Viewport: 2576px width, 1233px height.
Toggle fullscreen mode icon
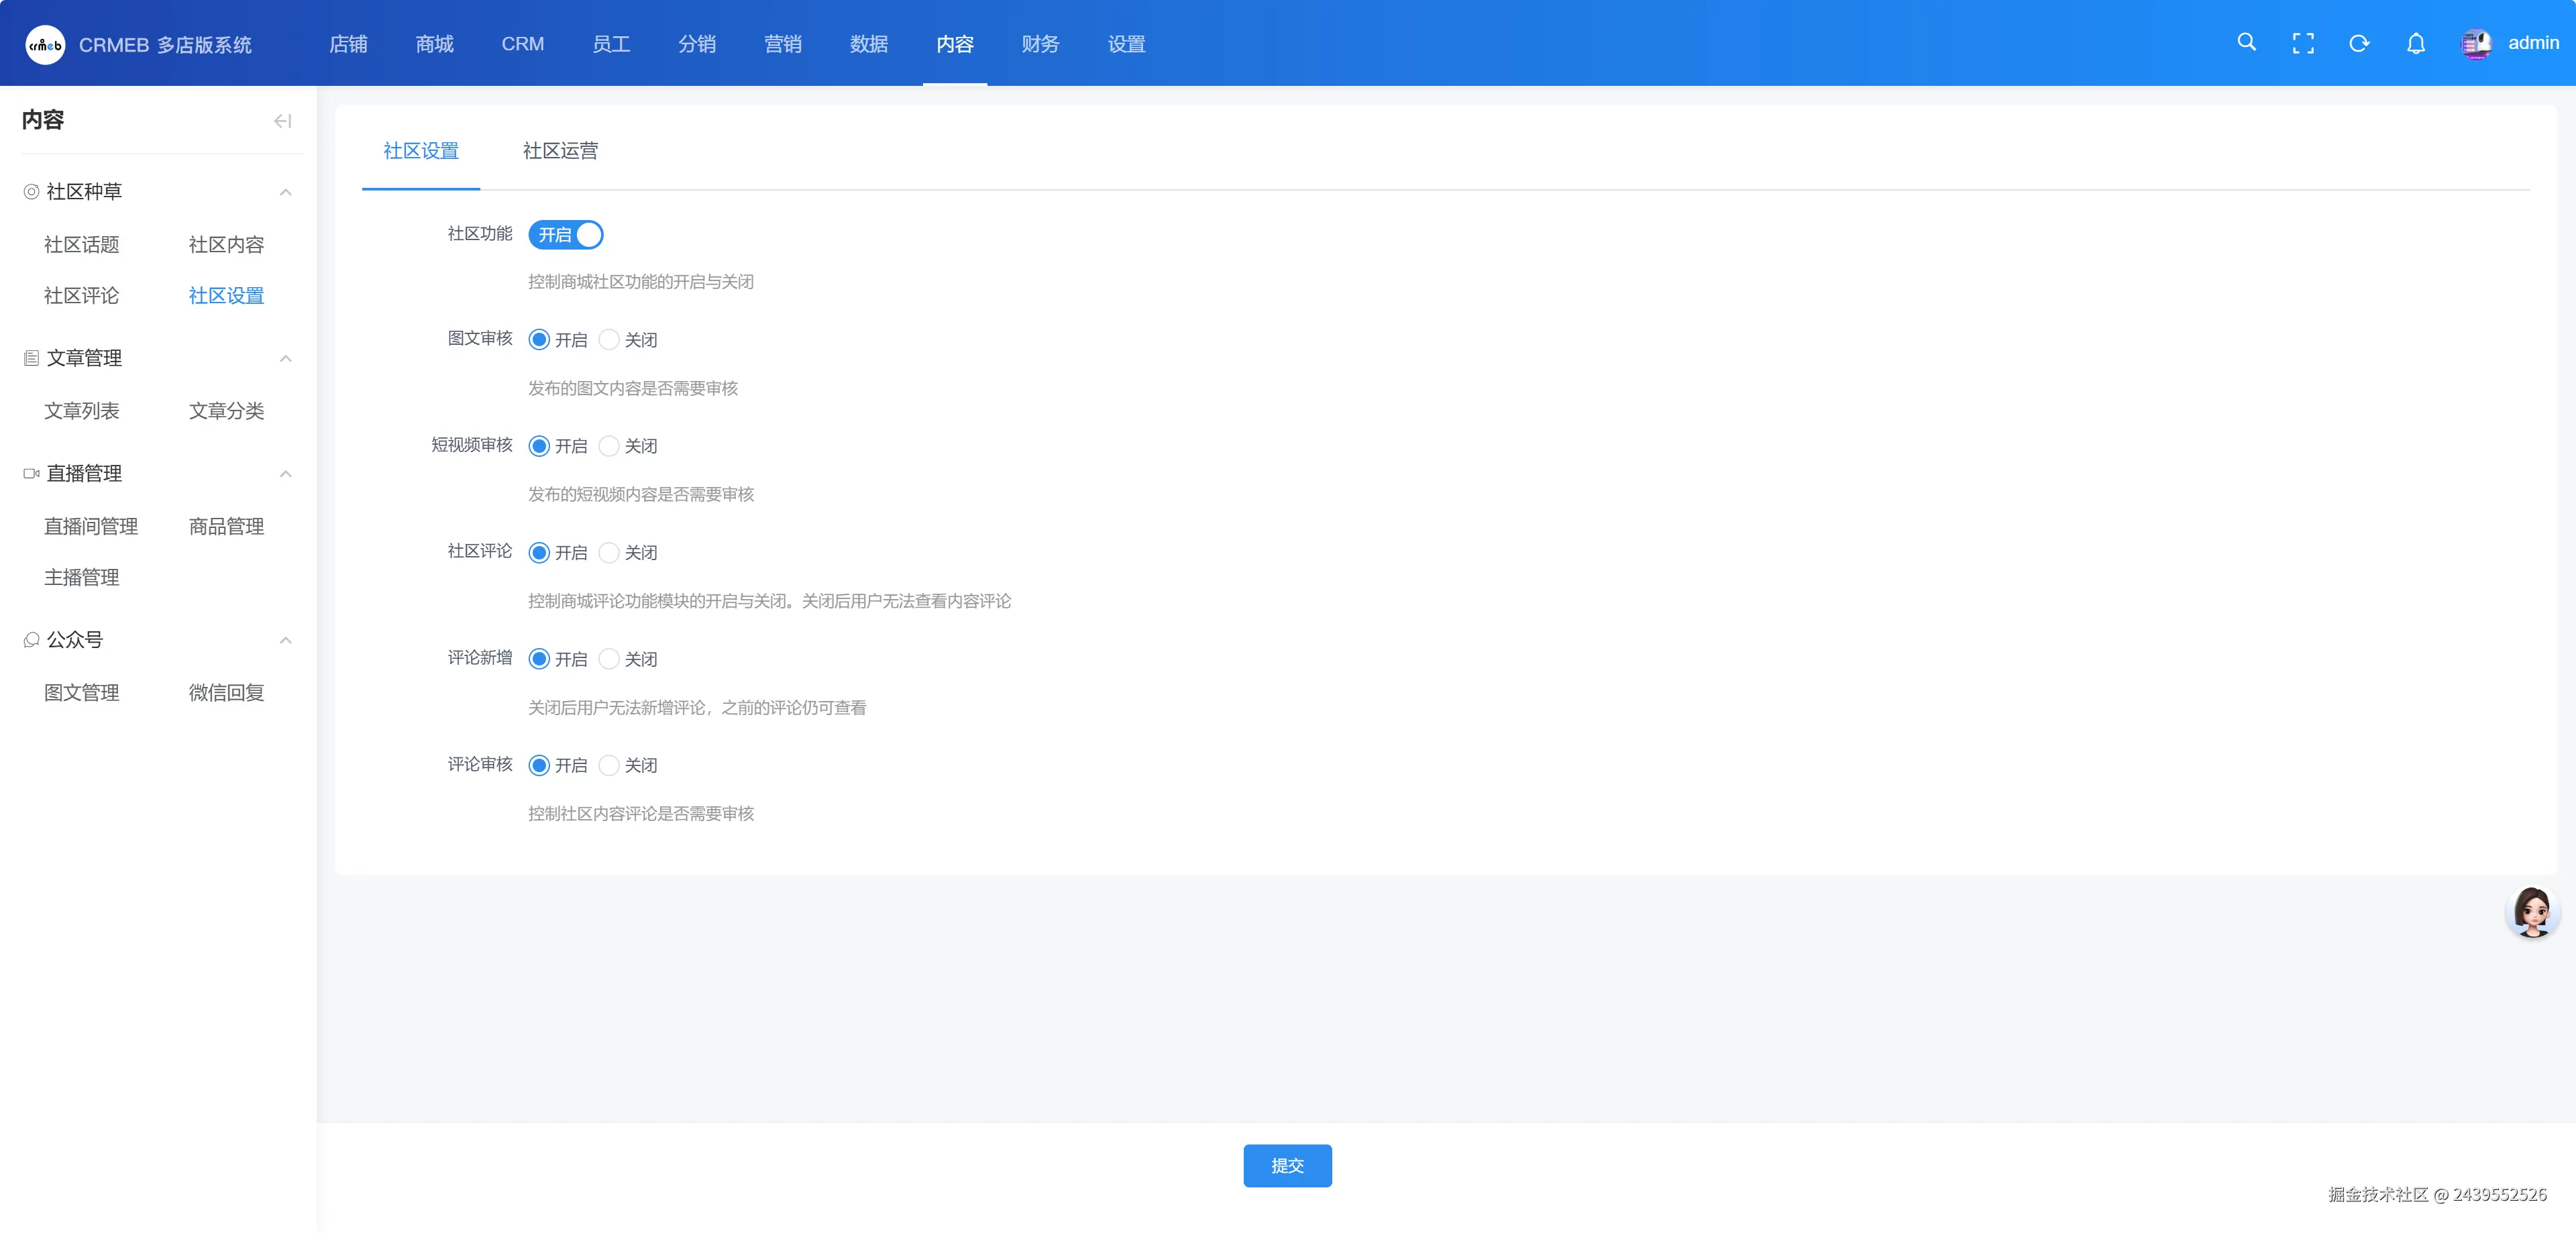coord(2302,43)
